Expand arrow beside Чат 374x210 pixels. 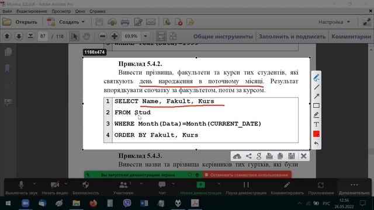(174, 184)
